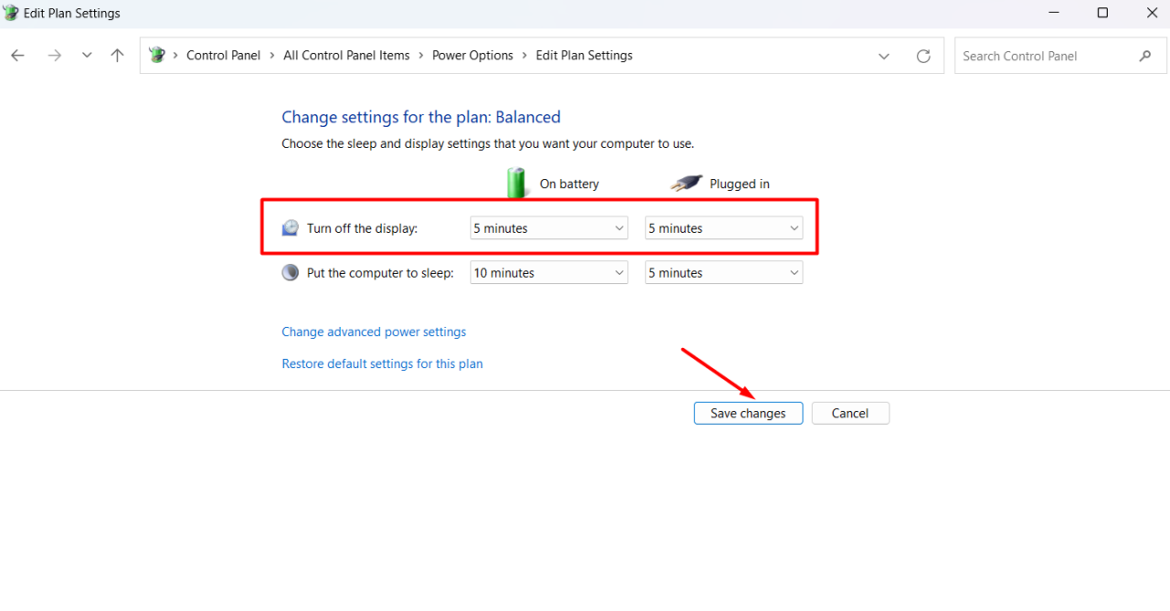Image resolution: width=1170 pixels, height=611 pixels.
Task: Click the Cancel button
Action: [x=850, y=413]
